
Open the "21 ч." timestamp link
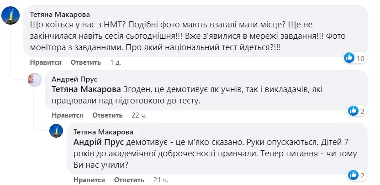click(160, 180)
